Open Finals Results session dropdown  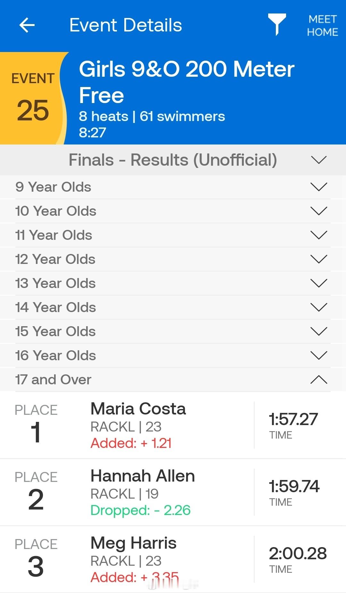coord(318,160)
